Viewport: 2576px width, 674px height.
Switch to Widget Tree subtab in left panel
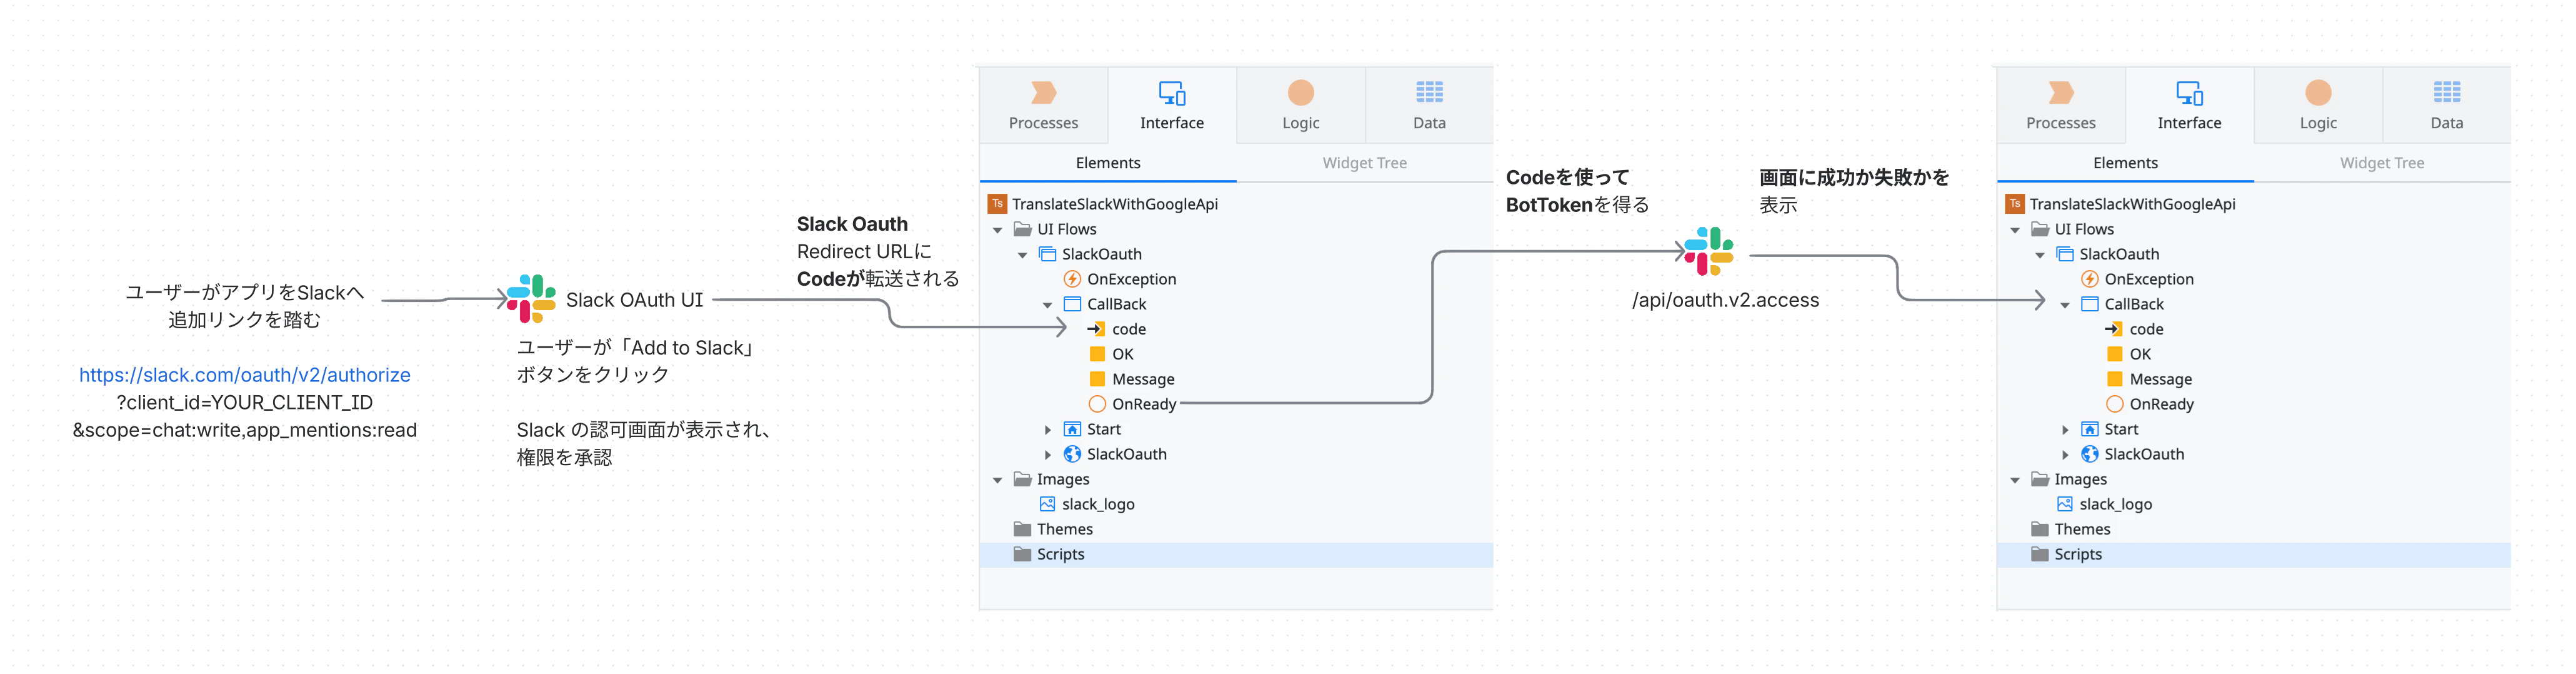1364,163
